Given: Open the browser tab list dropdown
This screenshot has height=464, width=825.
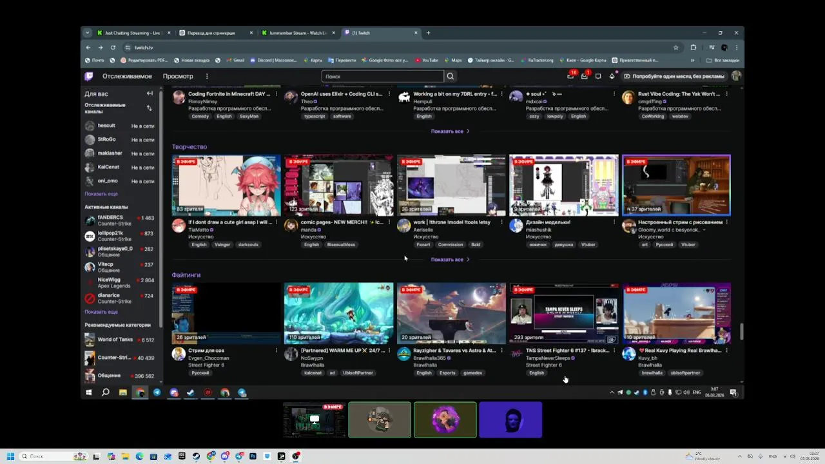Looking at the screenshot, I should [88, 33].
